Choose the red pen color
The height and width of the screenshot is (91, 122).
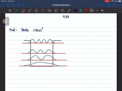tap(86, 10)
